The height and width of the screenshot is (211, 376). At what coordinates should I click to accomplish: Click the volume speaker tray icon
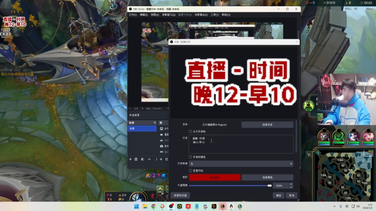(358, 206)
